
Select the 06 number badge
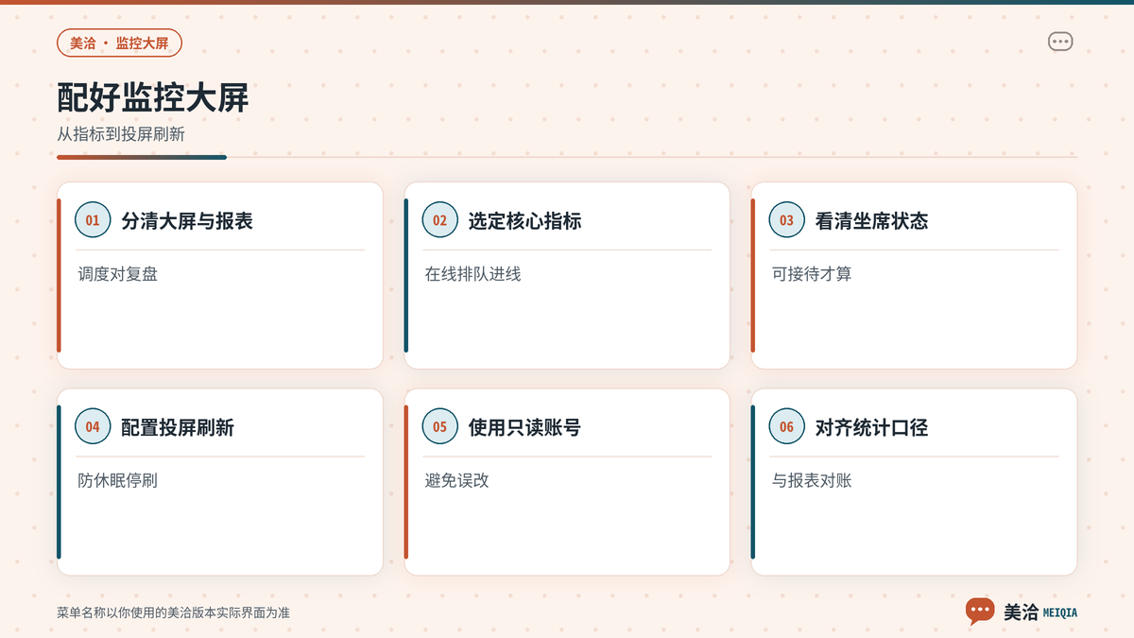point(787,427)
